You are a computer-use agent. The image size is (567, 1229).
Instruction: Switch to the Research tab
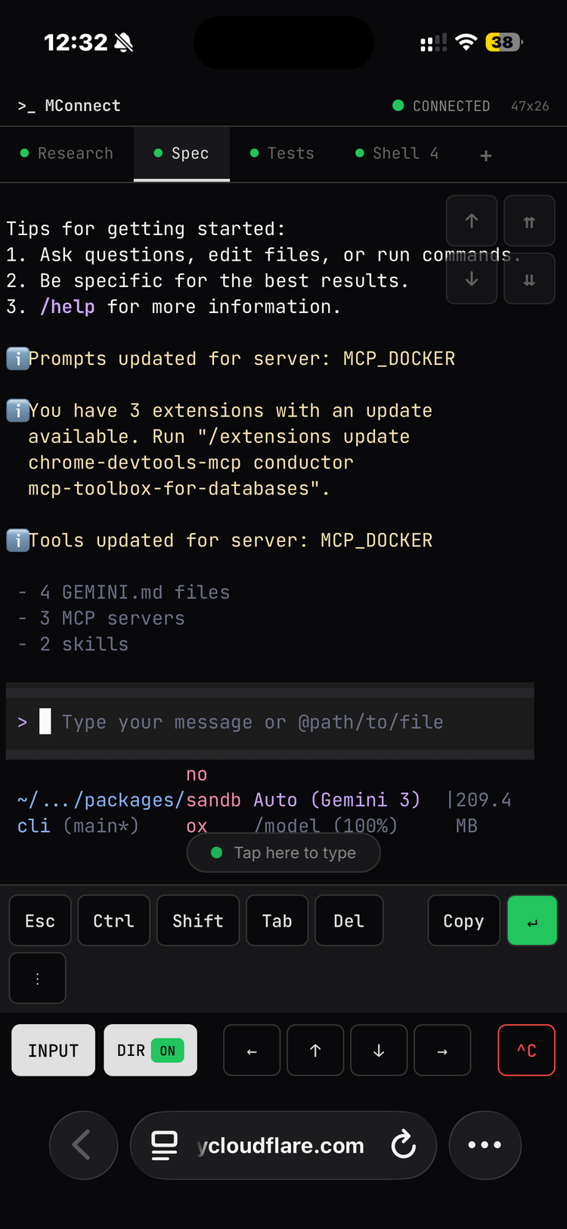pyautogui.click(x=67, y=153)
